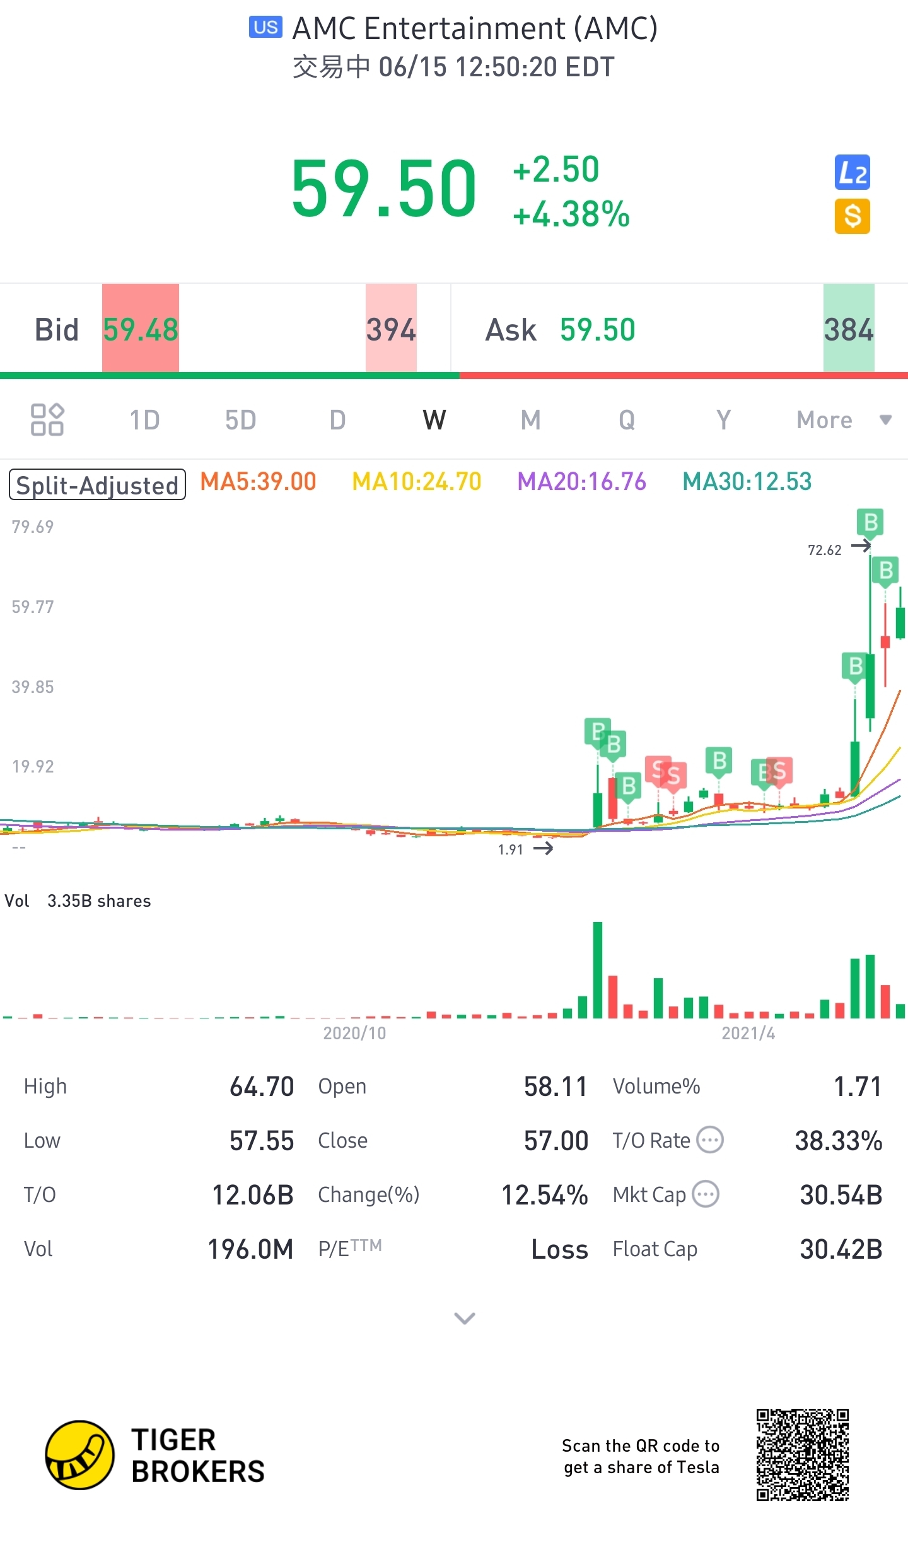Expand more quote details with chevron
This screenshot has width=908, height=1557.
click(x=465, y=1318)
